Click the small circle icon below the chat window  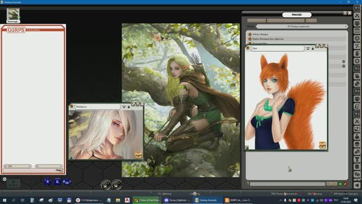pyautogui.click(x=5, y=179)
